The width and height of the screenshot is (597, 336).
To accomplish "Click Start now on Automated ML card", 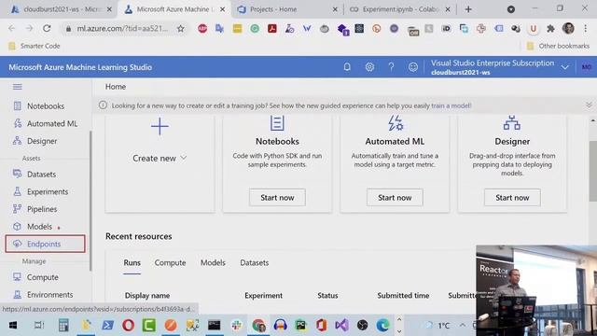I will pyautogui.click(x=395, y=197).
